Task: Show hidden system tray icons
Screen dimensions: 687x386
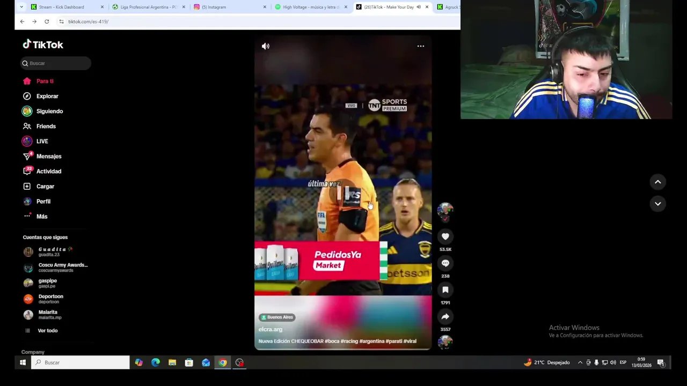Action: tap(580, 363)
